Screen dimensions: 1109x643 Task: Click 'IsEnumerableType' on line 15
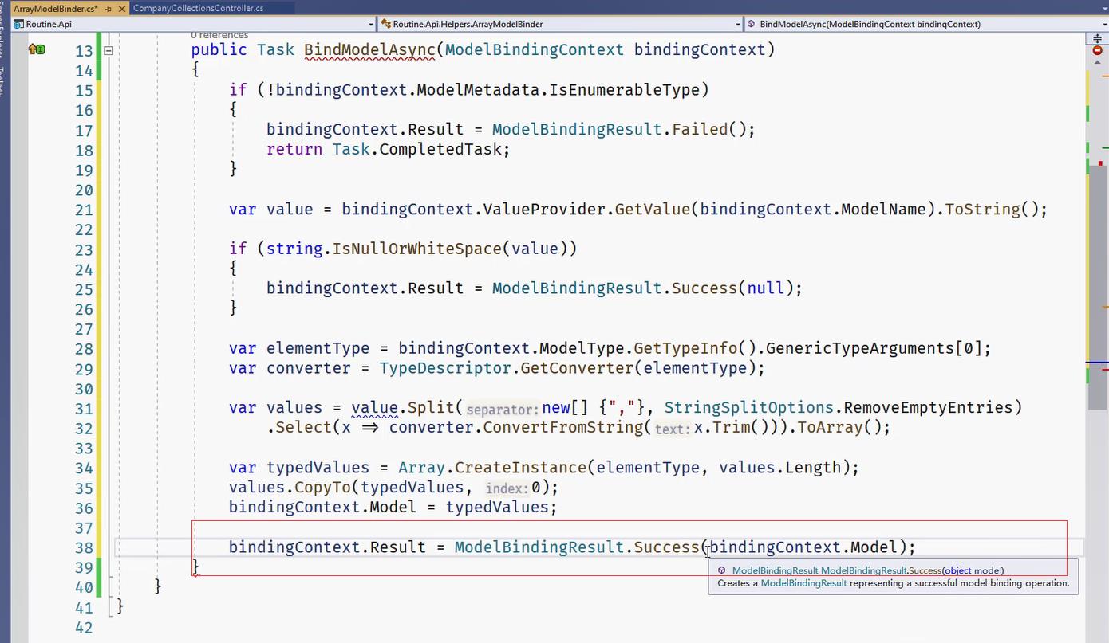[x=625, y=89]
